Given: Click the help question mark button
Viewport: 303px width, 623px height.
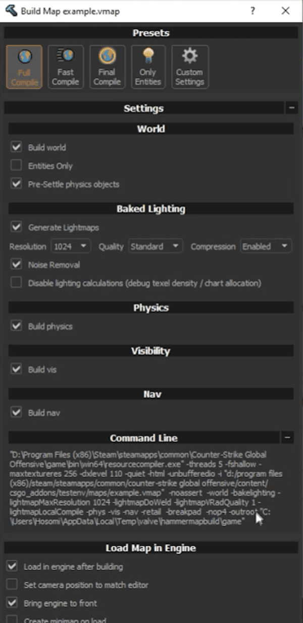Looking at the screenshot, I should pyautogui.click(x=252, y=11).
